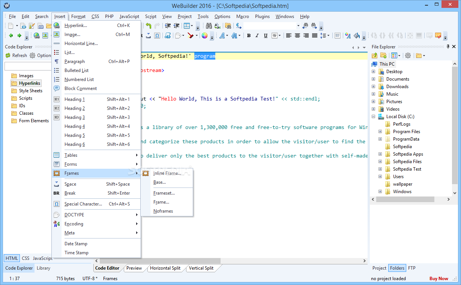Close the File Explorer panel
The width and height of the screenshot is (461, 285).
tap(453, 46)
